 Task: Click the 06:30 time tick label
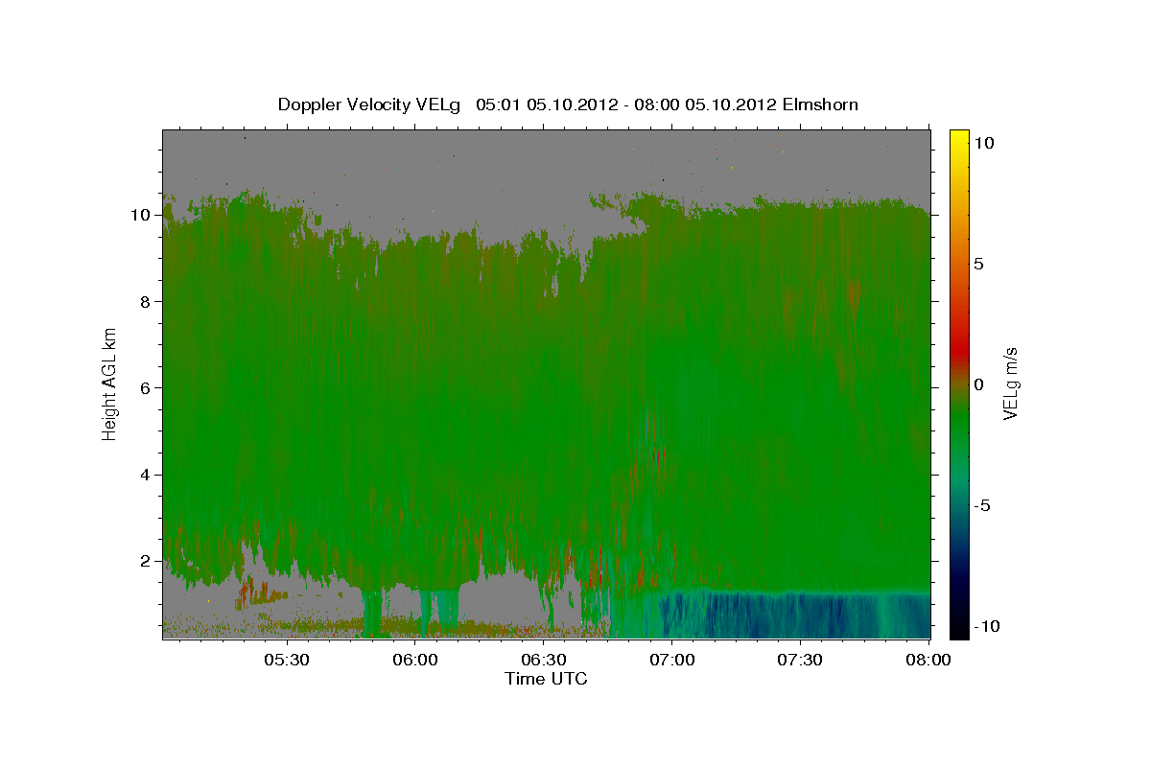point(545,660)
